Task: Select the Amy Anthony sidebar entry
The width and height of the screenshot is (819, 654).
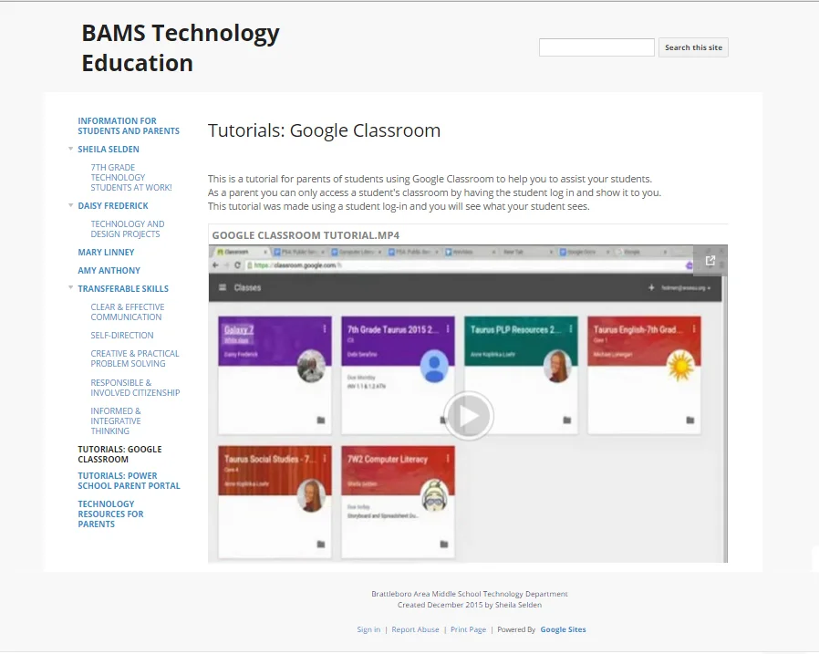Action: click(x=109, y=270)
